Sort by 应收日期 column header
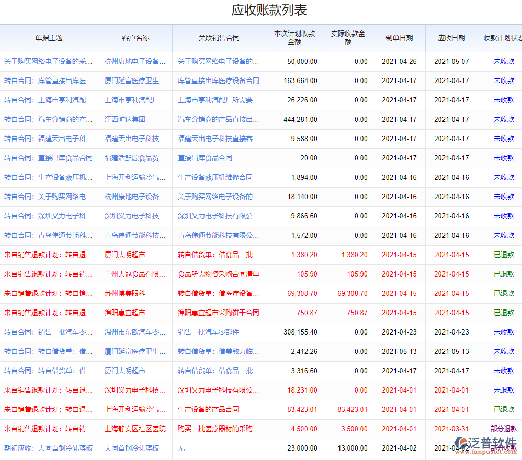Image resolution: width=522 pixels, height=460 pixels. 451,38
